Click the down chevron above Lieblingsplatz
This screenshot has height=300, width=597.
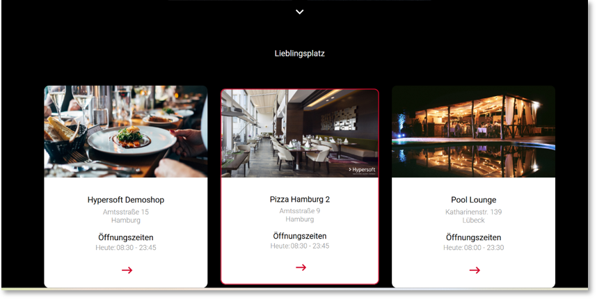click(x=300, y=12)
